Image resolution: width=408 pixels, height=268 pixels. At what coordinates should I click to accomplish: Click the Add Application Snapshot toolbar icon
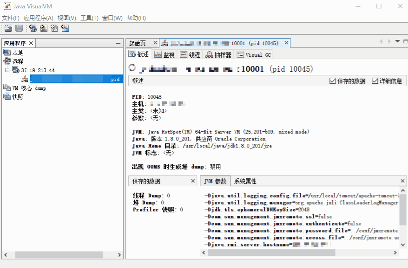coord(65,28)
